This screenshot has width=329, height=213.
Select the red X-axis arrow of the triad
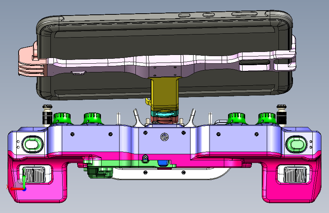coord(16,189)
